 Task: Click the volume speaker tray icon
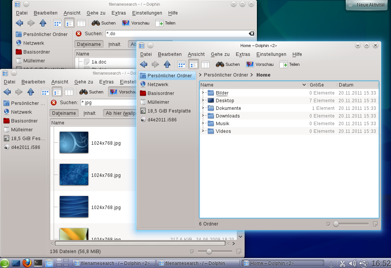click(352, 263)
